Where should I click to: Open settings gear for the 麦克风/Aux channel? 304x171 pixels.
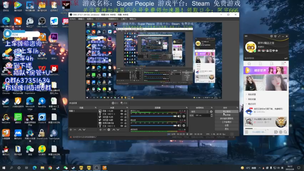184,116
